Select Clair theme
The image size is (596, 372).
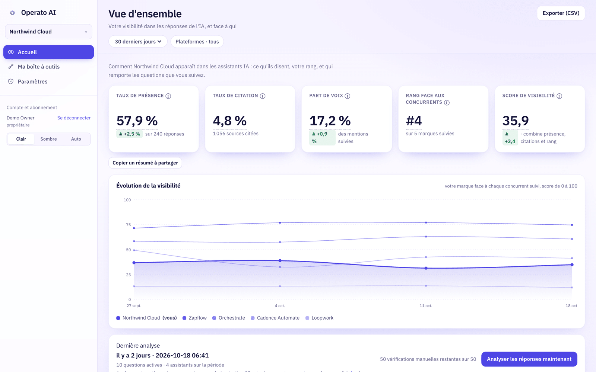21,139
